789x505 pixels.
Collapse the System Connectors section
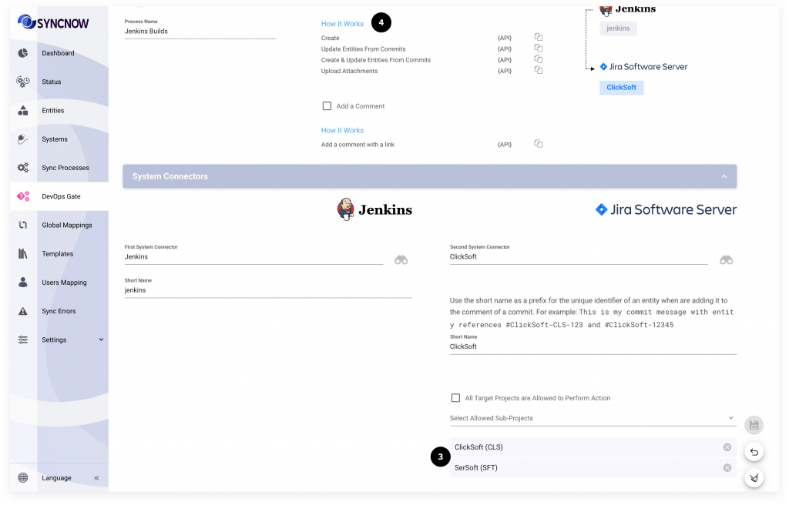click(724, 176)
